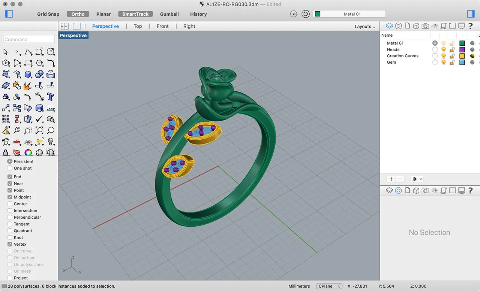Open the Layouts... menu
The height and width of the screenshot is (291, 480).
point(365,26)
